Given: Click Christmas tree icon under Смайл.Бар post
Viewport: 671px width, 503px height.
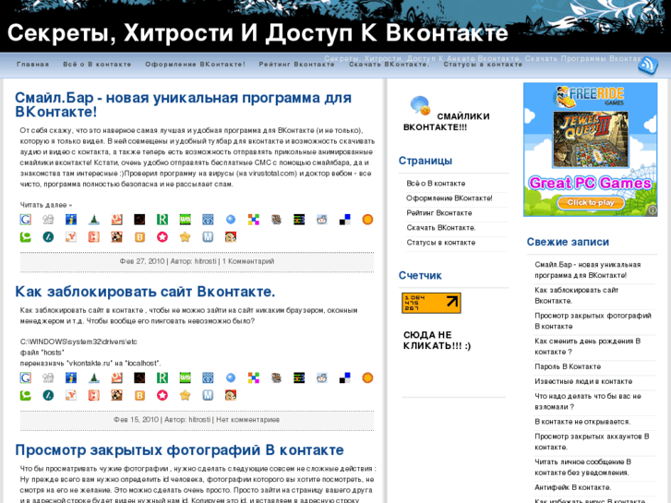Looking at the screenshot, I should 94,220.
